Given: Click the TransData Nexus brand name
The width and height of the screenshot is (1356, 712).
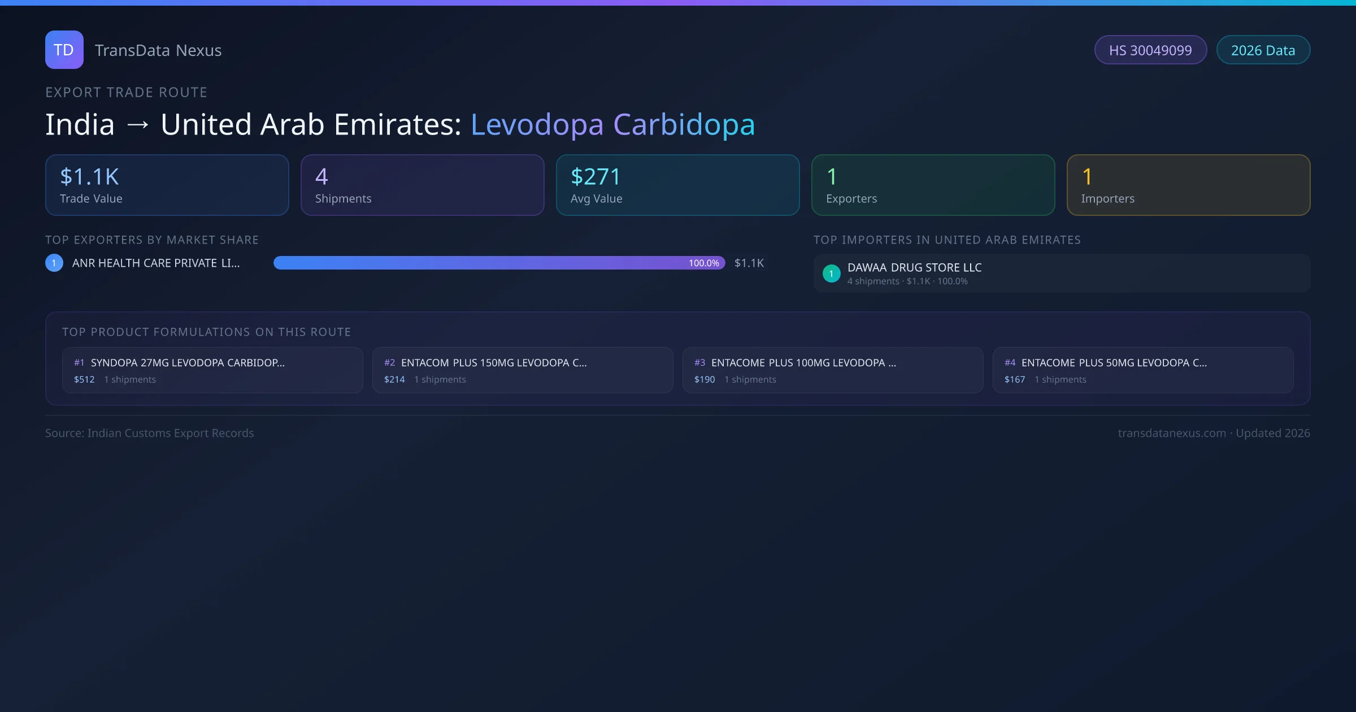Looking at the screenshot, I should coord(158,50).
